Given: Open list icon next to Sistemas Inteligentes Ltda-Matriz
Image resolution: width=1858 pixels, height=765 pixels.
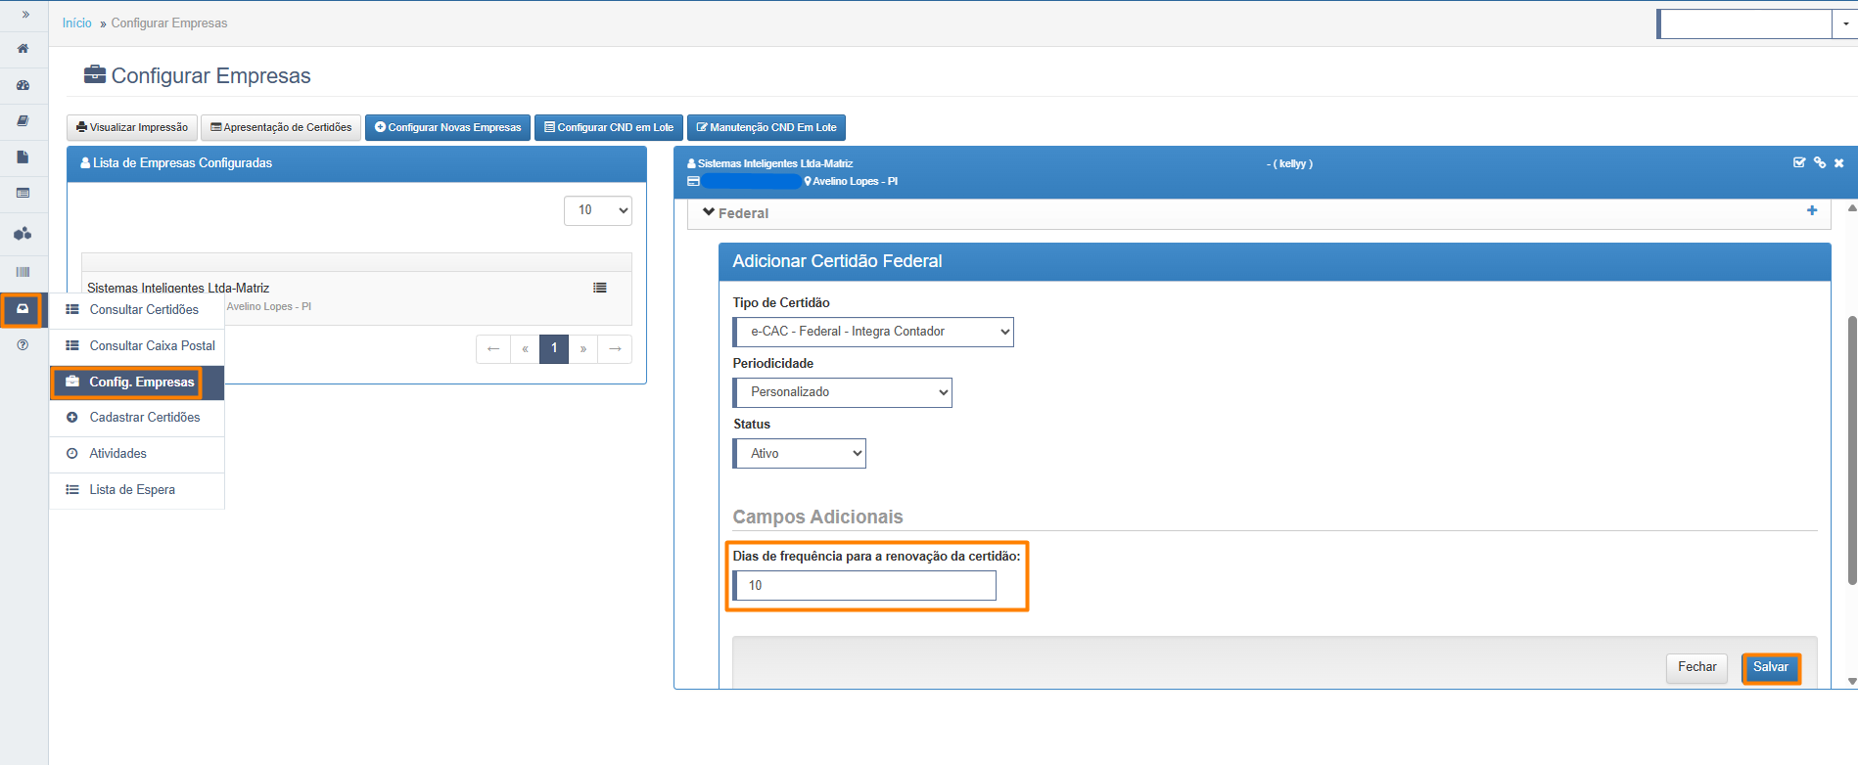Looking at the screenshot, I should point(599,288).
